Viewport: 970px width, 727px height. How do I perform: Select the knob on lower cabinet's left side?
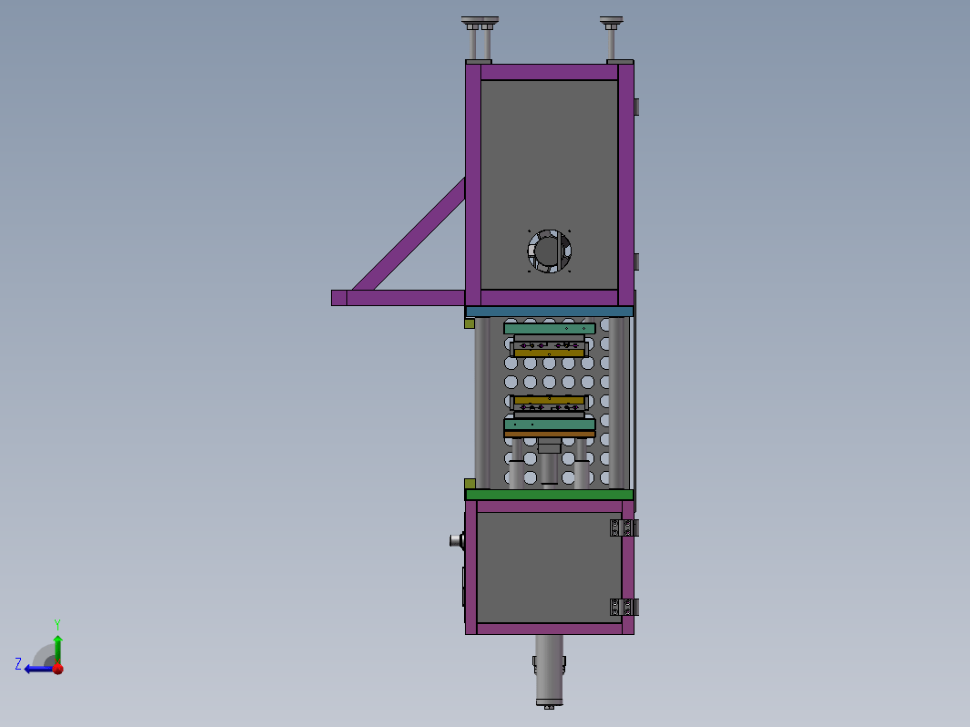coord(457,540)
